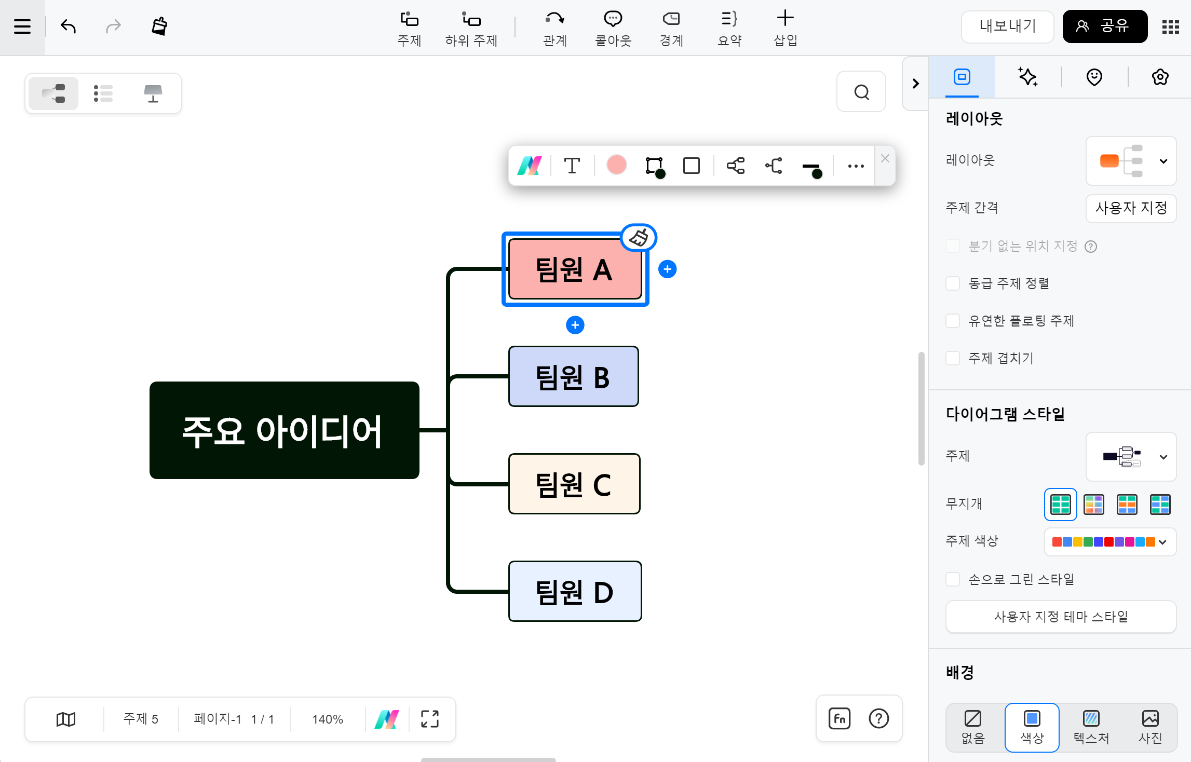
Task: Open the 140% zoom level control
Action: pyautogui.click(x=328, y=719)
